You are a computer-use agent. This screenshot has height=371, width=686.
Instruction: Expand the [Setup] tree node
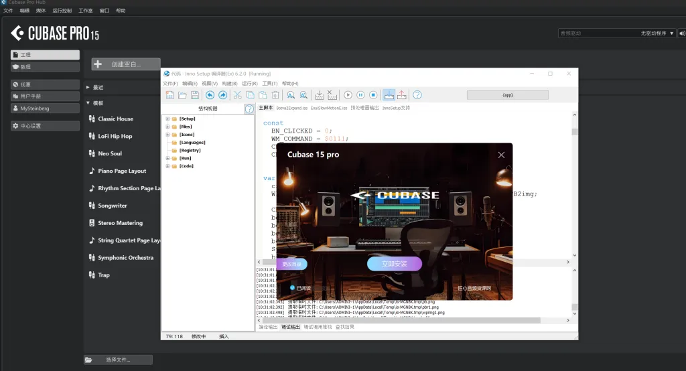(167, 119)
